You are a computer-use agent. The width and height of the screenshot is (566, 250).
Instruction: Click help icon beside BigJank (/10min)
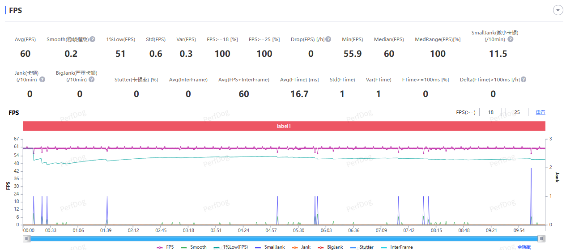pyautogui.click(x=91, y=80)
